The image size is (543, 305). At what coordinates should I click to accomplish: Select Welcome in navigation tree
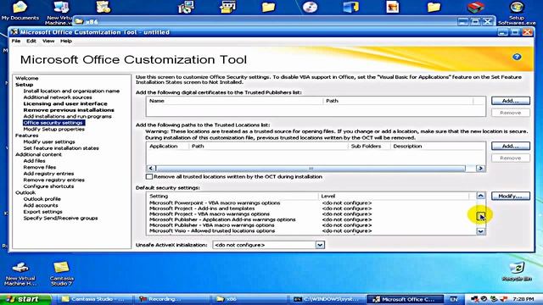pos(27,78)
